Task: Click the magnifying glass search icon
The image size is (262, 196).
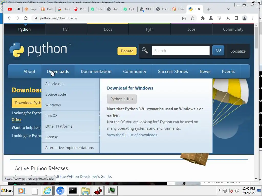Action: pos(145,50)
